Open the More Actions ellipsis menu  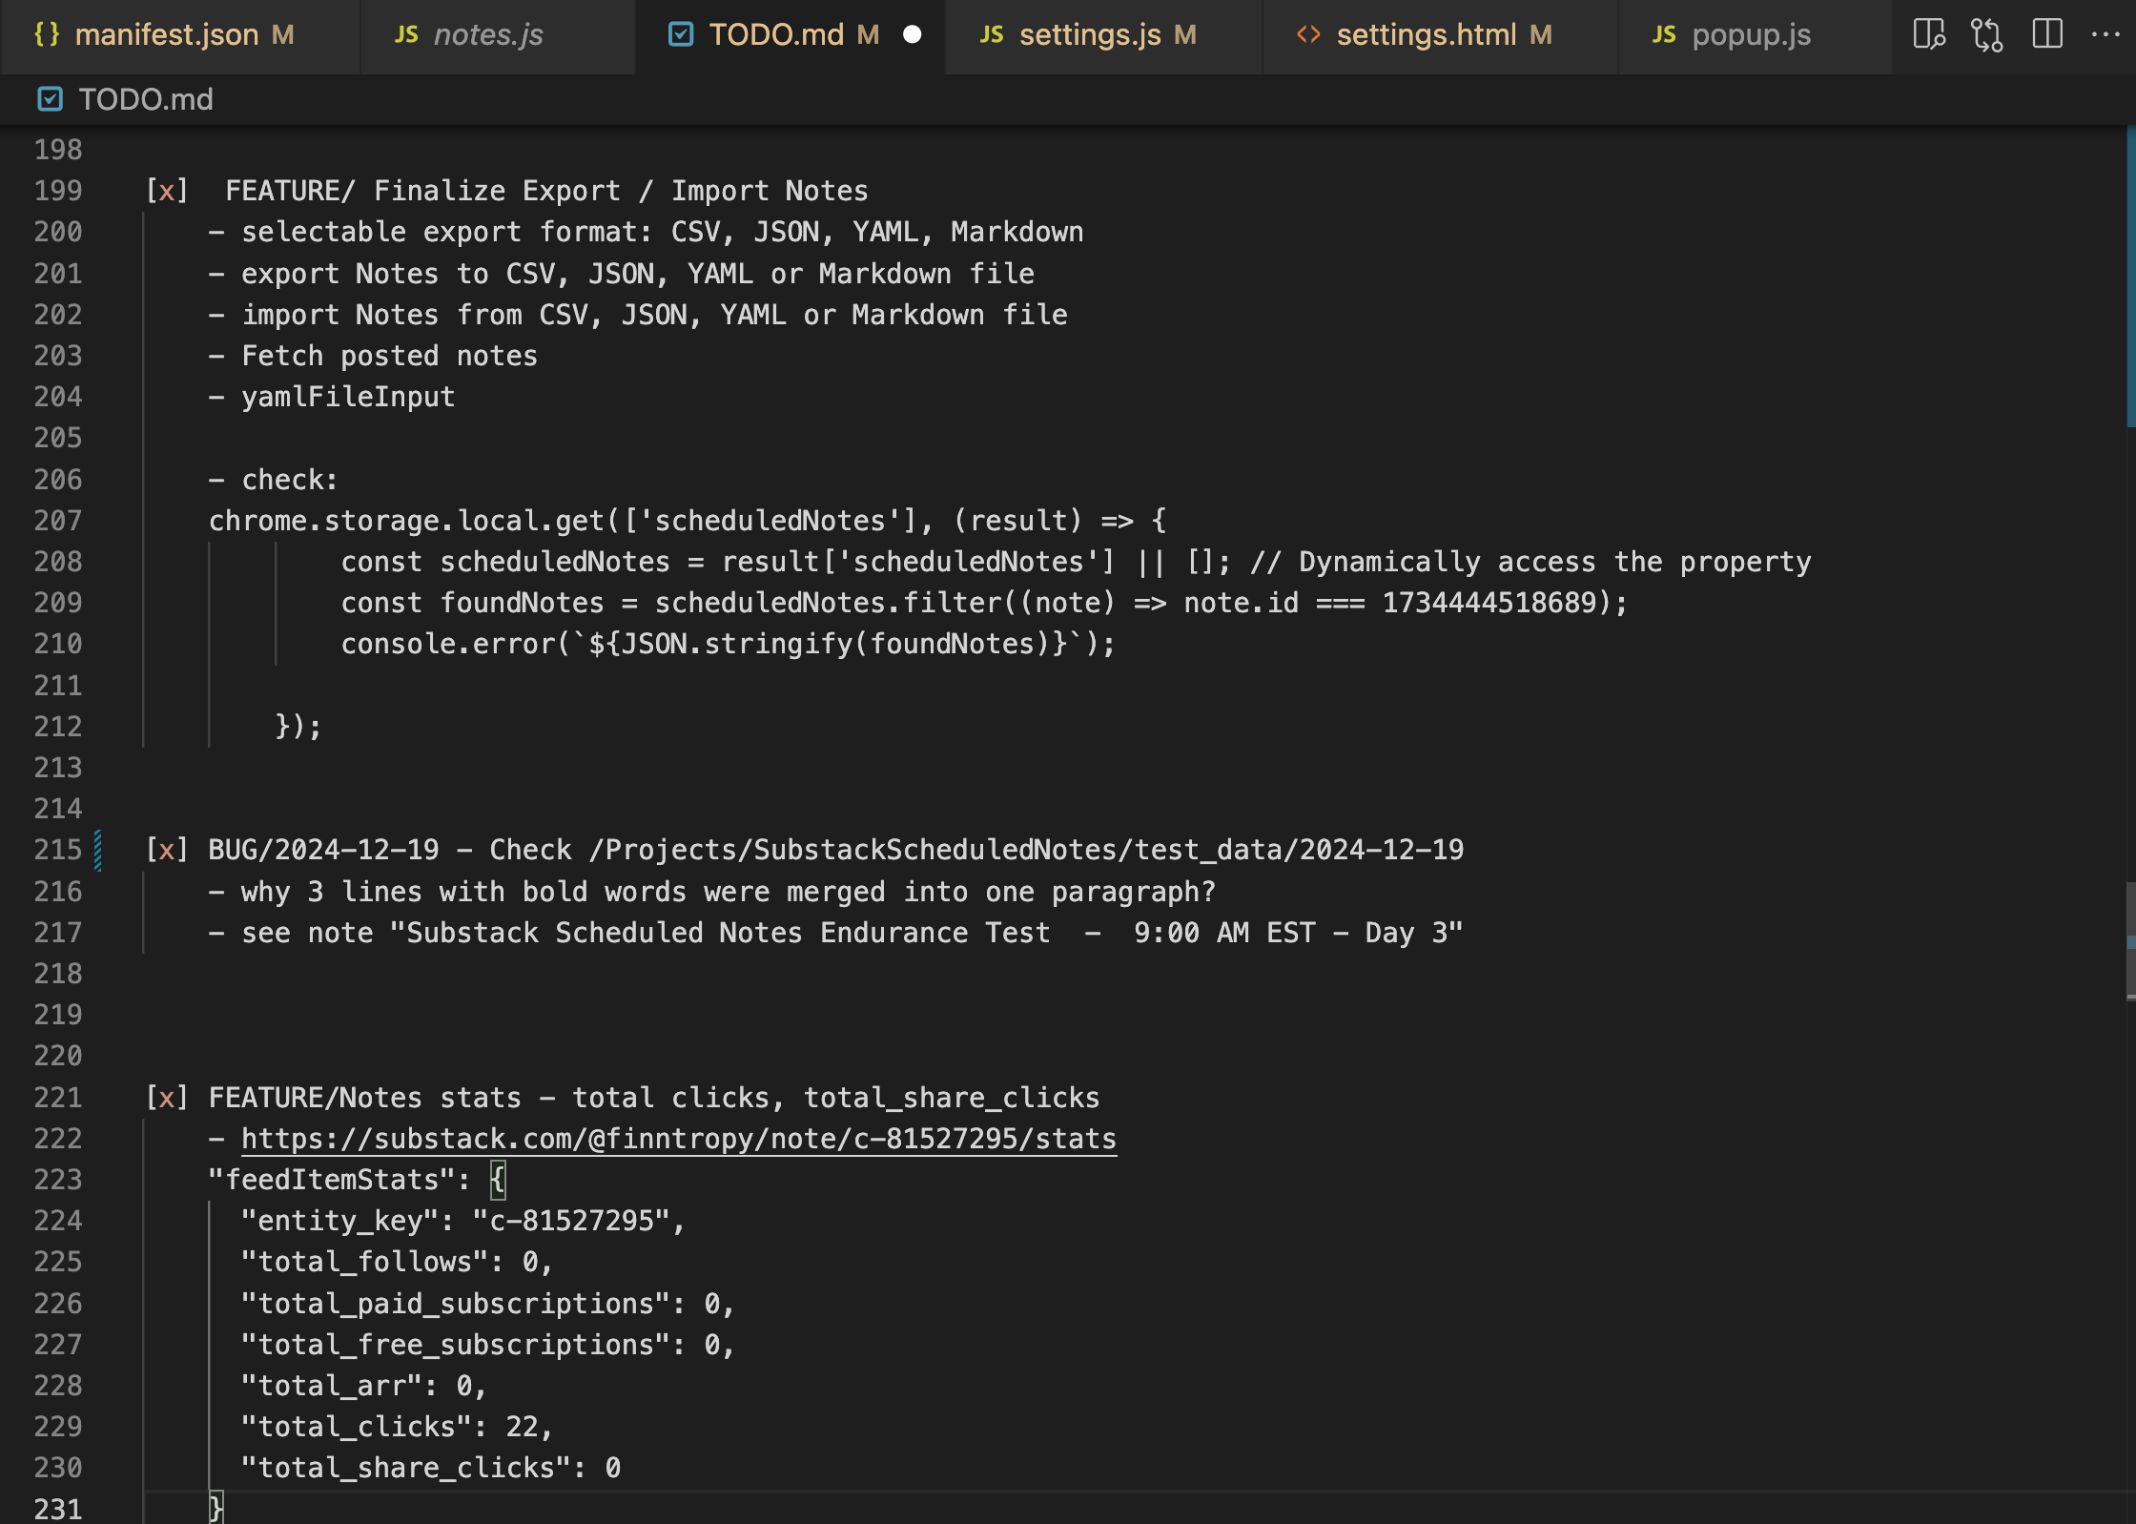(2105, 35)
